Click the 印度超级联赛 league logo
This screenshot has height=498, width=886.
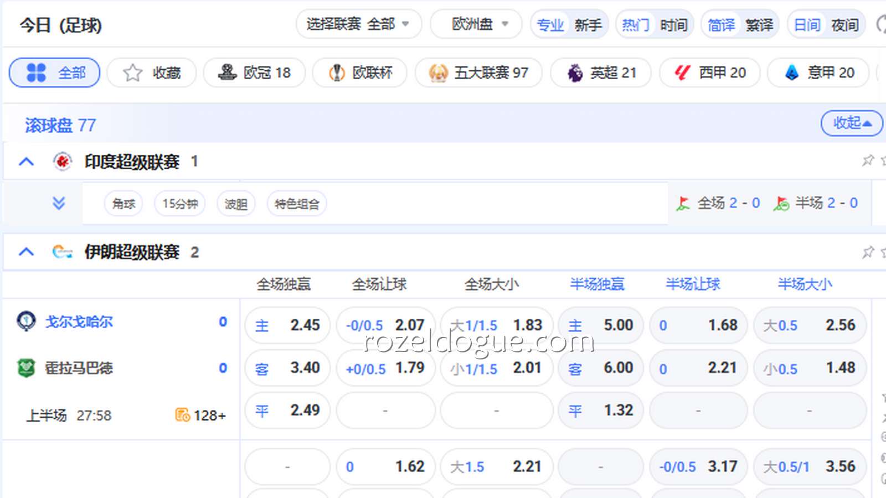63,162
